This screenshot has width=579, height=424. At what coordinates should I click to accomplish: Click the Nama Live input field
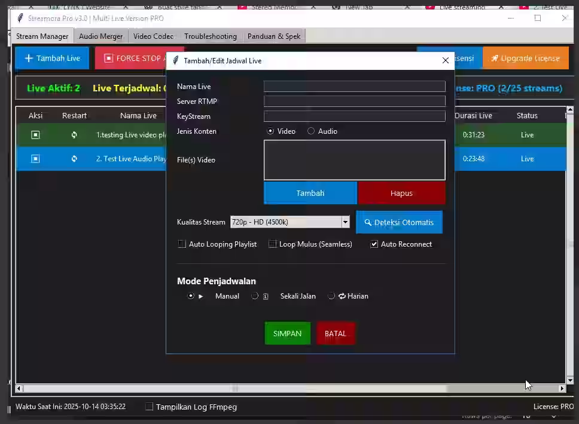coord(354,87)
